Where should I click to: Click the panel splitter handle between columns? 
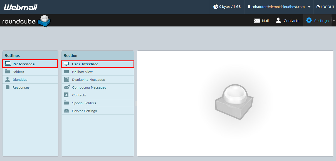click(135, 103)
